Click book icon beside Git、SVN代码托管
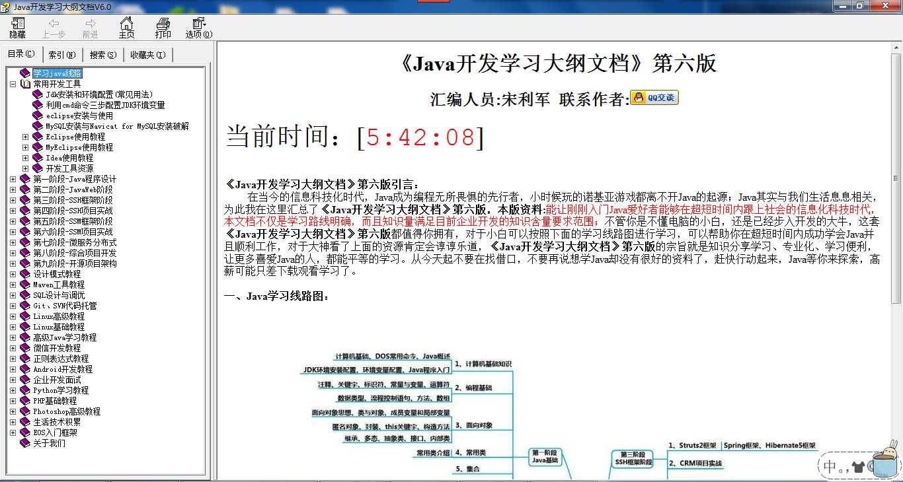Screen dimensions: 903x482 click(25, 306)
